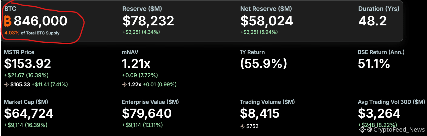This screenshot has height=136, width=427.
Task: Select the 846,000 BTC holdings value
Action: (x=41, y=21)
